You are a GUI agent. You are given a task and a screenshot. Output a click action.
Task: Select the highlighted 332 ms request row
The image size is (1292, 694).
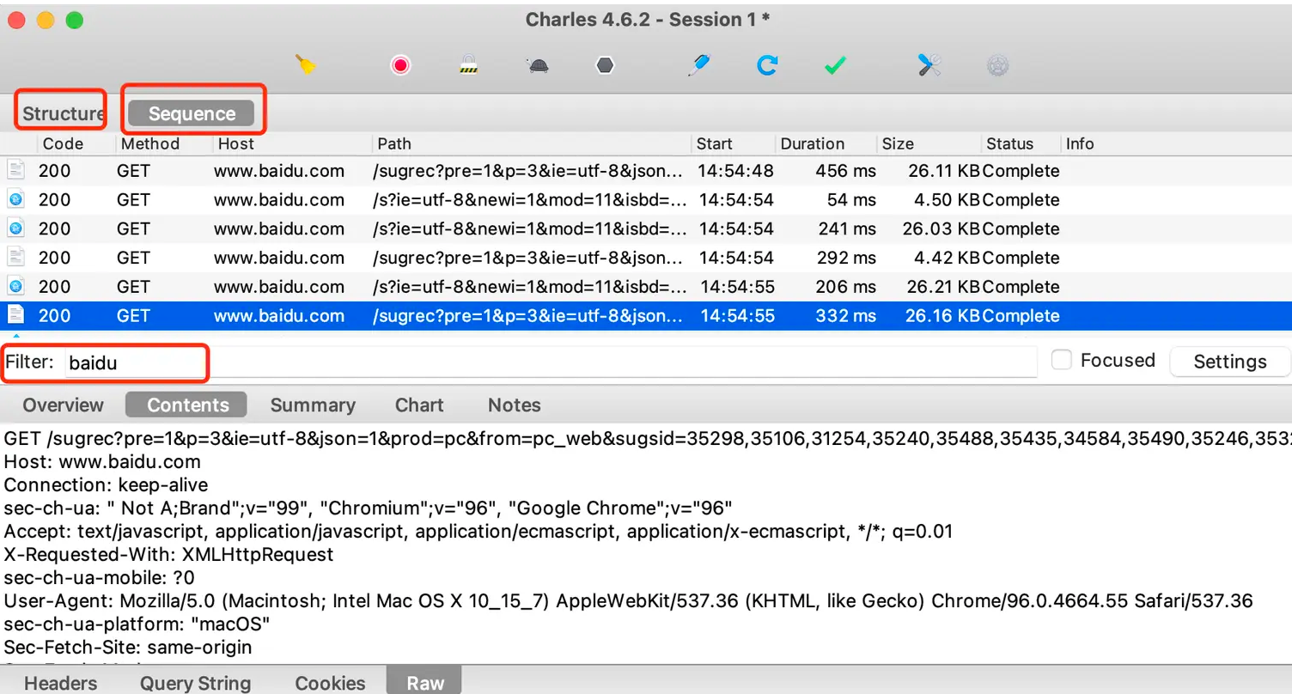[646, 315]
